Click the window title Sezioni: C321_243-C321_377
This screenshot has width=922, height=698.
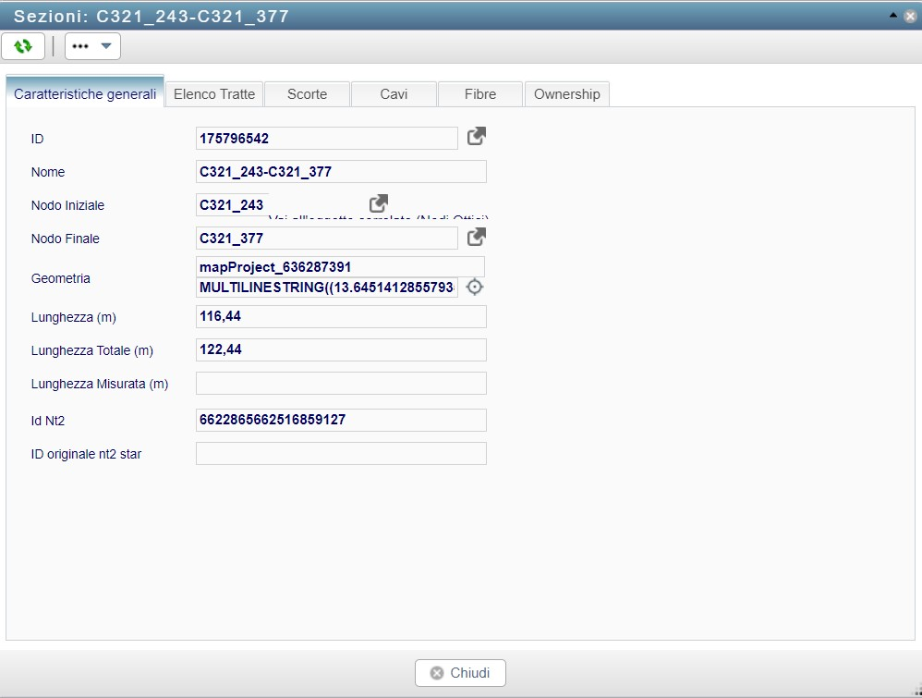pos(152,16)
